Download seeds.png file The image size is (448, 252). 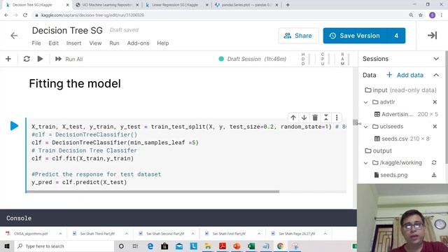point(434,175)
